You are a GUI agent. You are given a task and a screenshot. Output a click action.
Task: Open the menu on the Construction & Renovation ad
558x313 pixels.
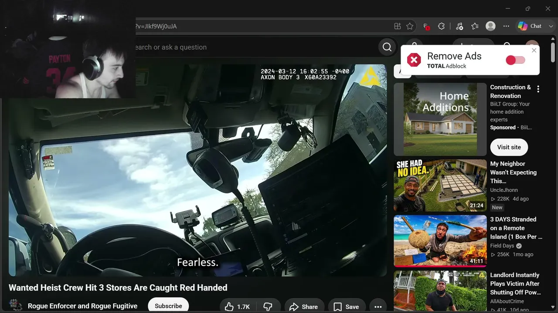click(x=538, y=89)
